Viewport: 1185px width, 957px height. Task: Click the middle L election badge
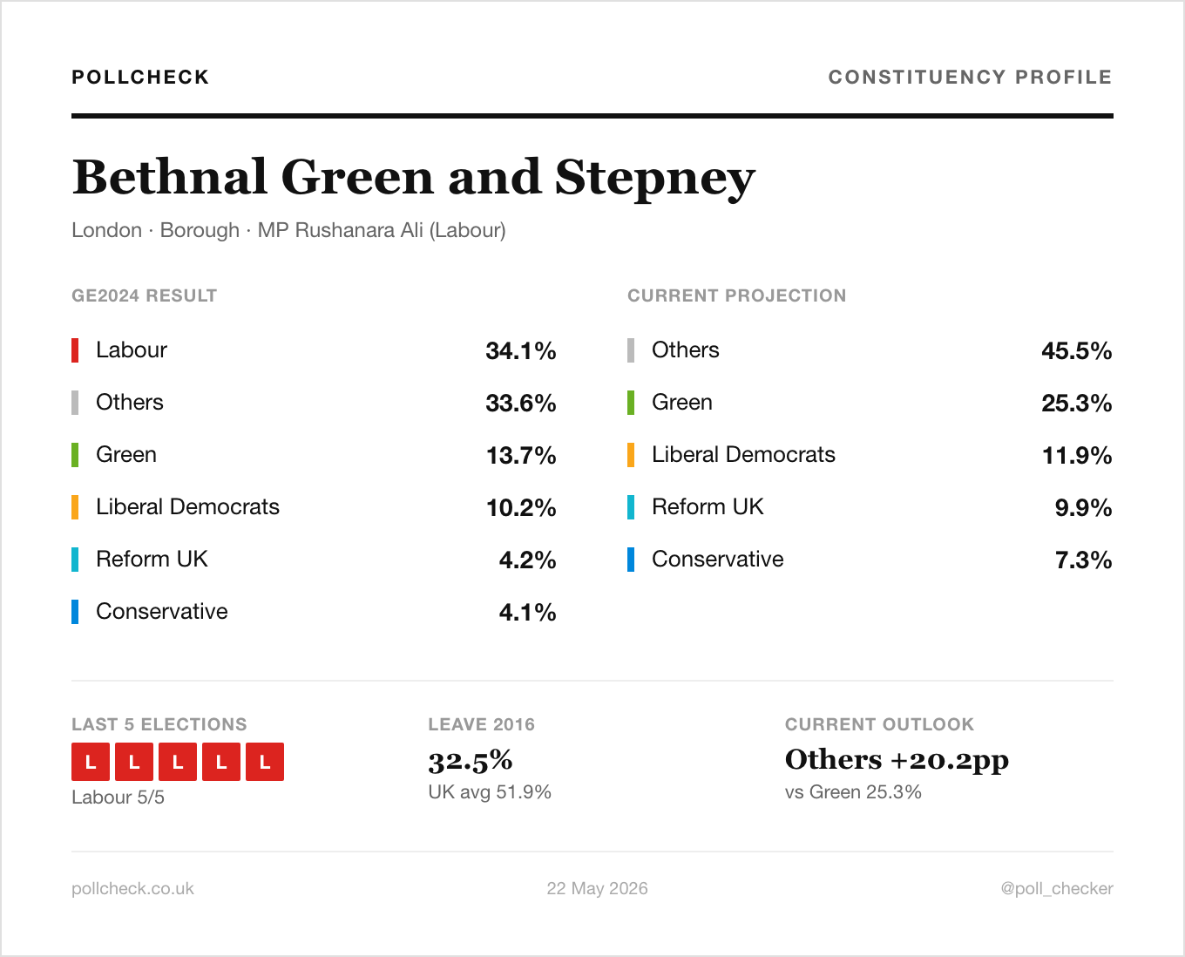coord(178,762)
